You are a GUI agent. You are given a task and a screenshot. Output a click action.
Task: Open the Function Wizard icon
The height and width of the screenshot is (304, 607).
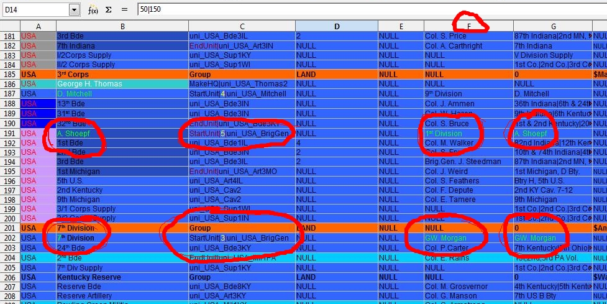(x=93, y=10)
